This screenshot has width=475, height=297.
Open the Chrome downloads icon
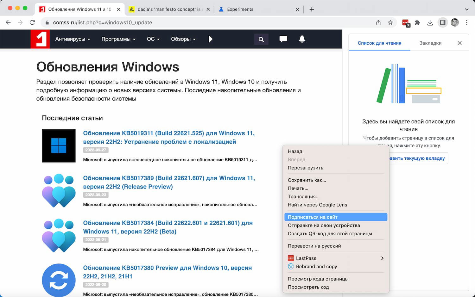[x=430, y=22]
